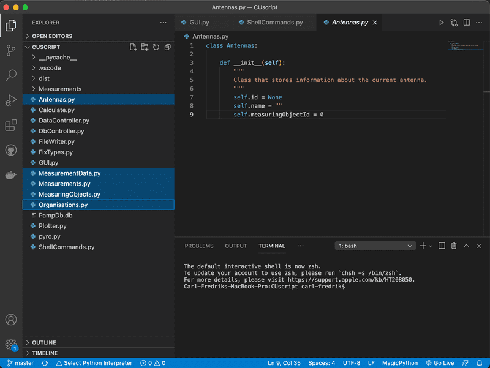Click the Run Python File play icon

pyautogui.click(x=441, y=23)
